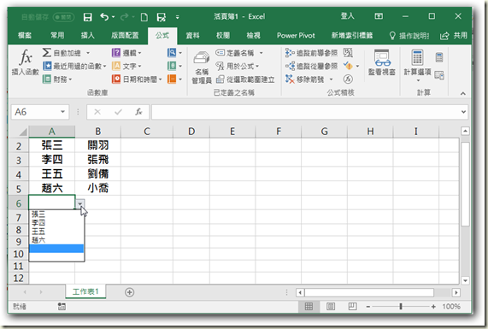Open the Name Manager

(202, 68)
